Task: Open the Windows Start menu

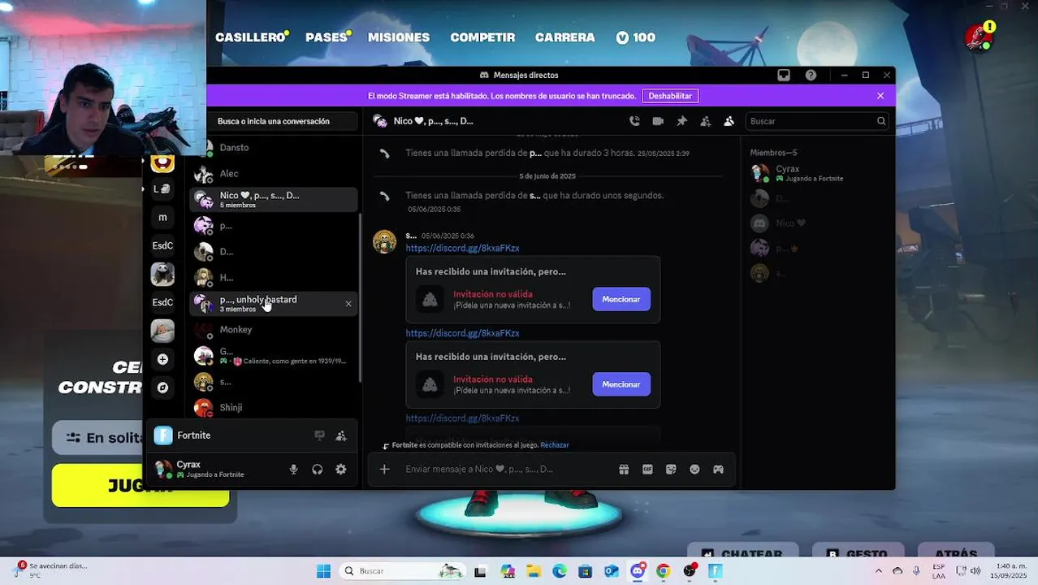Action: pos(323,571)
